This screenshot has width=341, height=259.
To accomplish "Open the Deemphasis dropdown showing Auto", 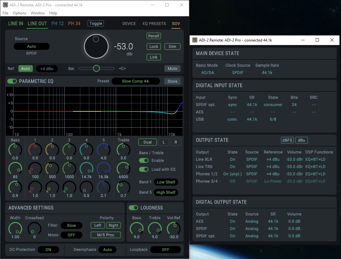I will 107,250.
